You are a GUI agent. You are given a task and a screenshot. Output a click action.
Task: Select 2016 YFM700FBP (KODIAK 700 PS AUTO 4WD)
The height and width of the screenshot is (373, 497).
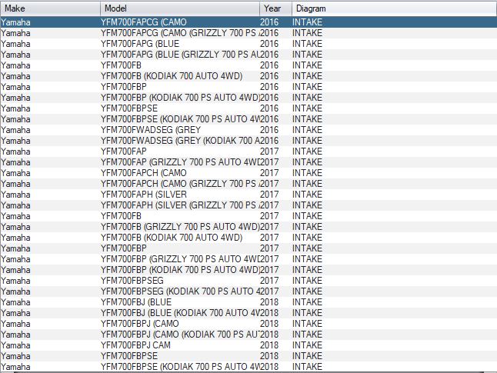tap(248, 98)
